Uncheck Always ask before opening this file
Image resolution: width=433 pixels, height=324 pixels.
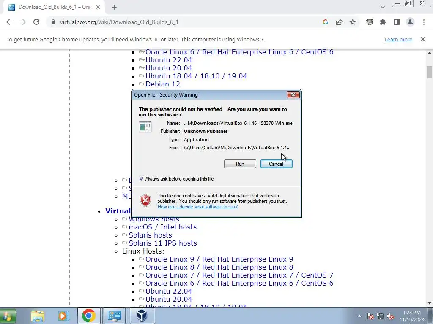click(x=141, y=179)
